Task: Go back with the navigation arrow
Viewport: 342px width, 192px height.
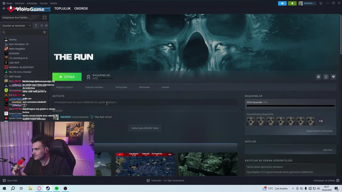Action: (4, 9)
